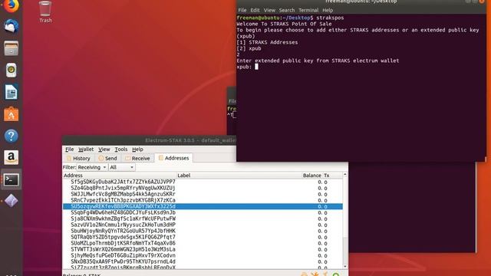Viewport: 491px width, 276px height.
Task: Click the Tx column header
Action: (327, 176)
